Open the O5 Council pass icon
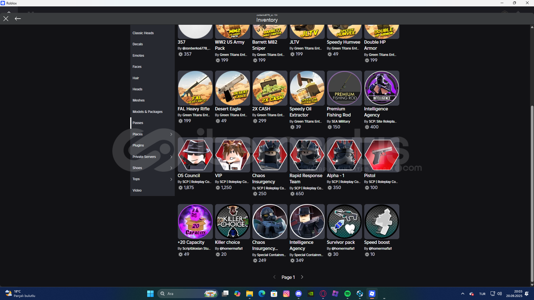 pyautogui.click(x=195, y=155)
